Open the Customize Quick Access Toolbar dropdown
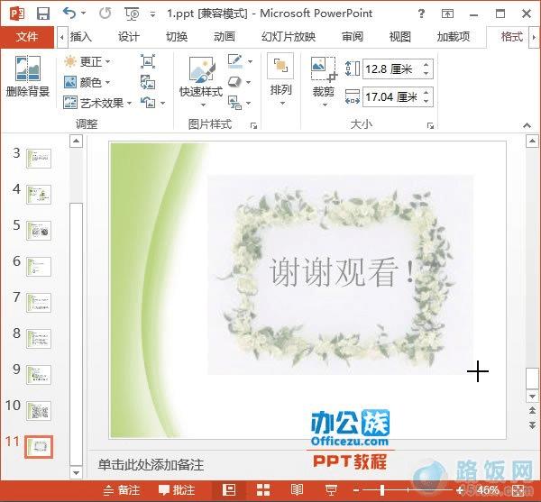Image resolution: width=541 pixels, height=502 pixels. pos(152,14)
